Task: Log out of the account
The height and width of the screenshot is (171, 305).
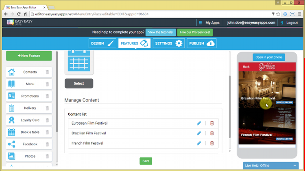Action: 292,23
